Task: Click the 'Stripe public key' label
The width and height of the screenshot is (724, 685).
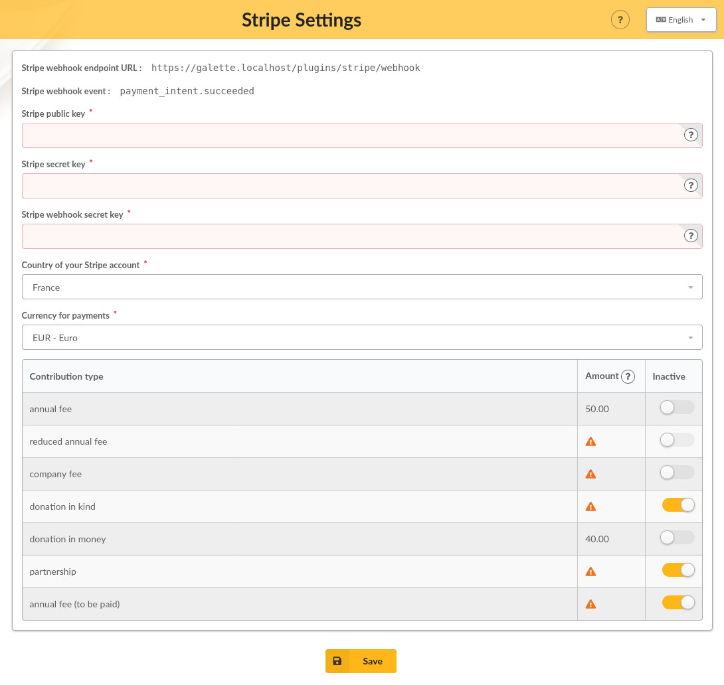Action: (53, 114)
